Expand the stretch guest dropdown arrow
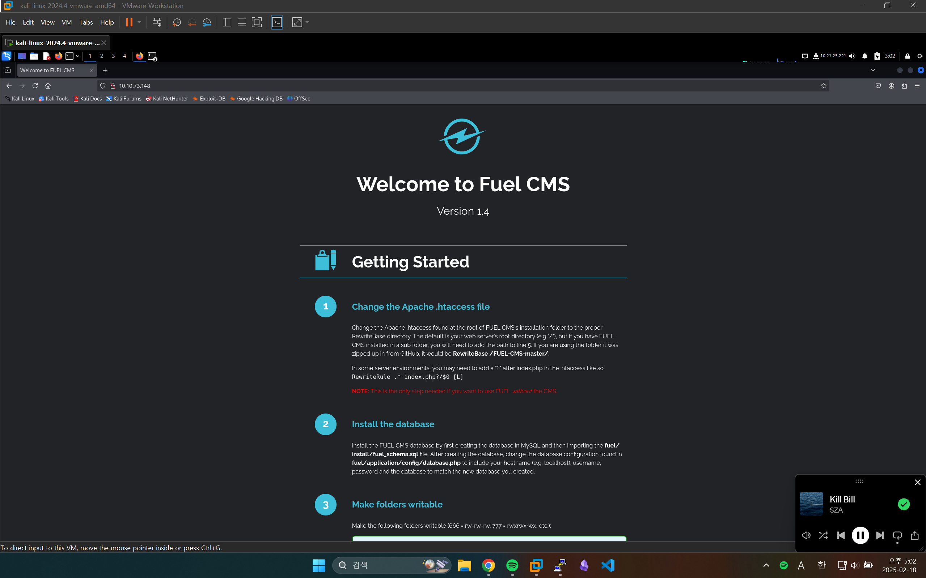This screenshot has width=926, height=578. [x=307, y=22]
